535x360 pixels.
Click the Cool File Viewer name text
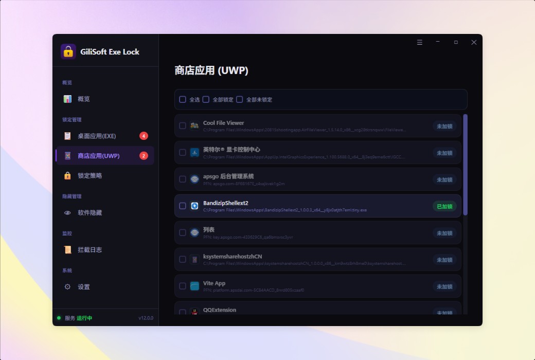pyautogui.click(x=223, y=123)
